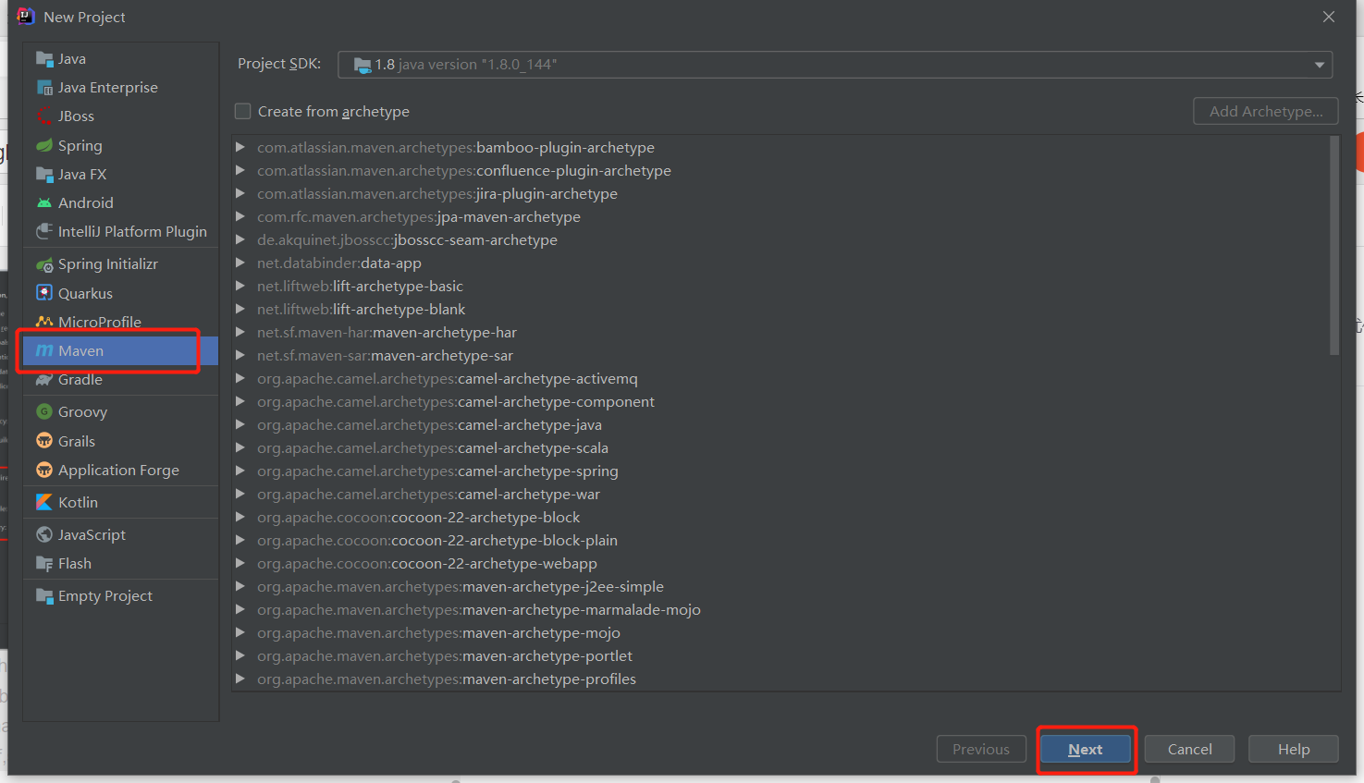The height and width of the screenshot is (783, 1364).
Task: Click the Cancel button
Action: 1189,749
